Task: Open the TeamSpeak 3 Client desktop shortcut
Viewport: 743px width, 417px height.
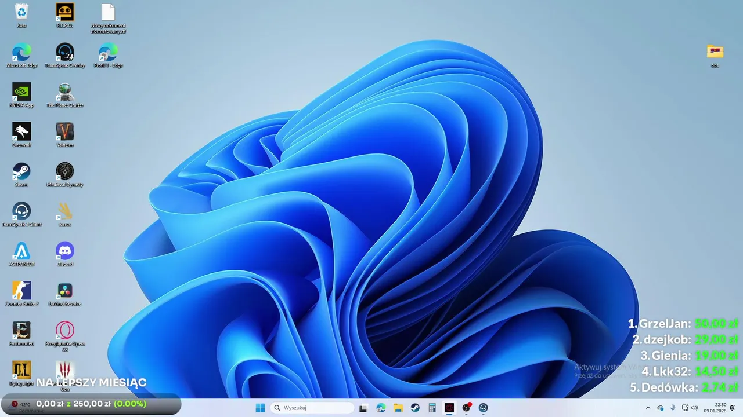Action: tap(21, 214)
